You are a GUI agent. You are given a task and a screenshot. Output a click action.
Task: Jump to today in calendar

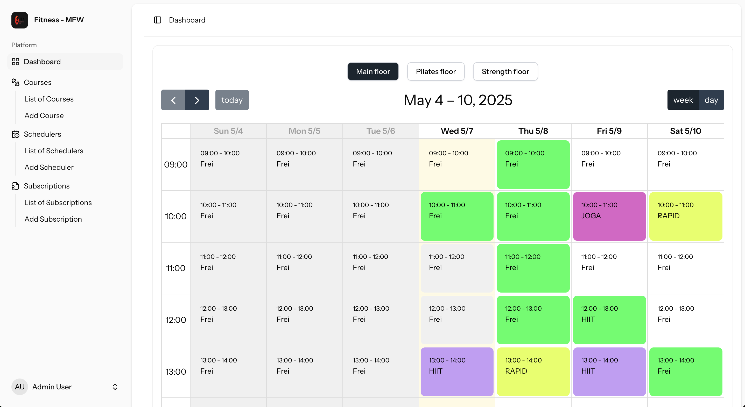(232, 100)
